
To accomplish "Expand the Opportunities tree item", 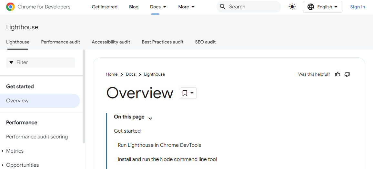I will point(2,165).
